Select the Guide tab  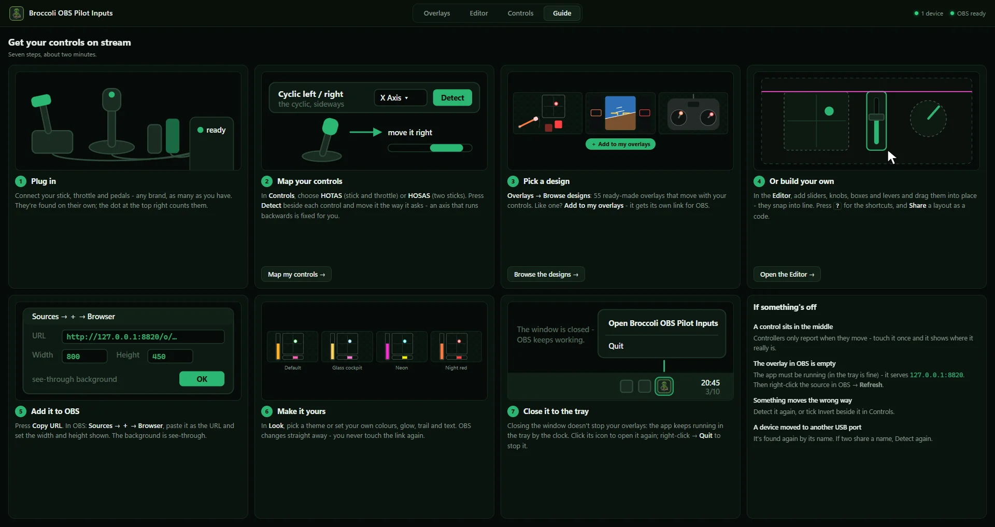click(562, 13)
